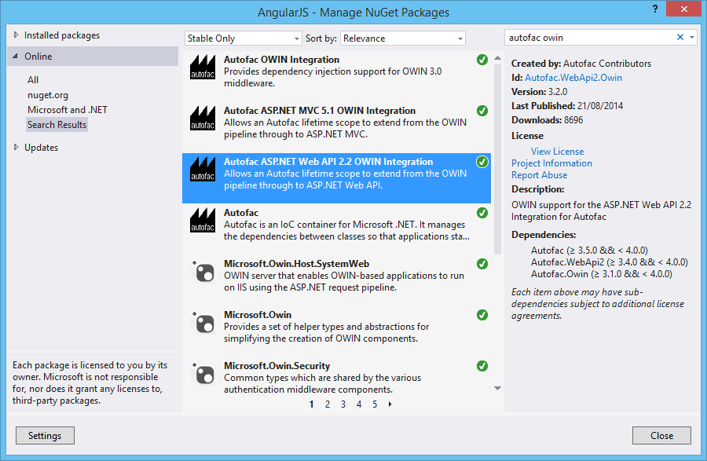The image size is (707, 461).
Task: Select All under Online sources
Action: [33, 80]
